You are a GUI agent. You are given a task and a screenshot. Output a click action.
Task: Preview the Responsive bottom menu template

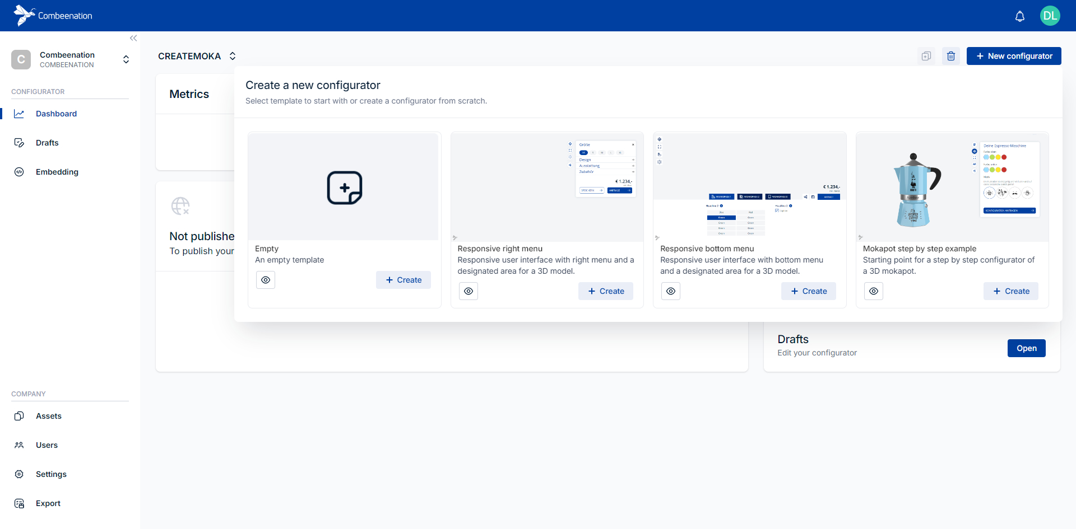671,291
